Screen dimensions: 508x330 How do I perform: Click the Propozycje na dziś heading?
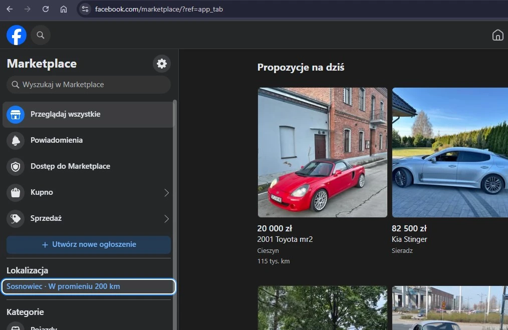click(x=301, y=68)
